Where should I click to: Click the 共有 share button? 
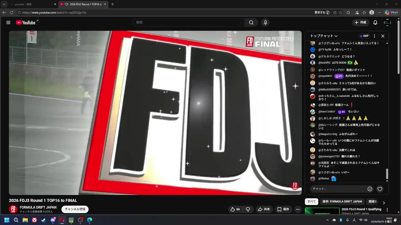tap(264, 209)
